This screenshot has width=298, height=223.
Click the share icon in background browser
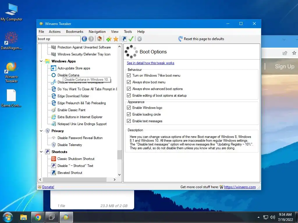285,53
